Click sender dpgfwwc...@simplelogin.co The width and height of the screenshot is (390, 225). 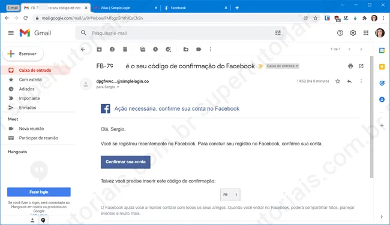[122, 81]
